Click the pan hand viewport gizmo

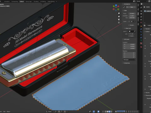click(x=119, y=16)
